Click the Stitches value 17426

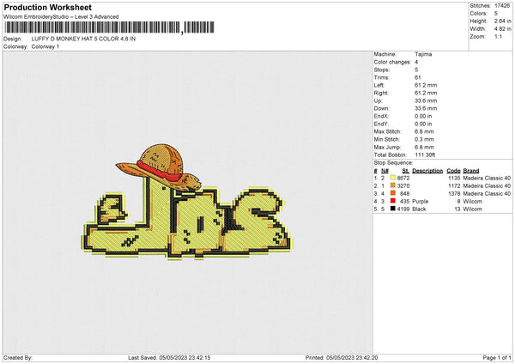[x=502, y=6]
